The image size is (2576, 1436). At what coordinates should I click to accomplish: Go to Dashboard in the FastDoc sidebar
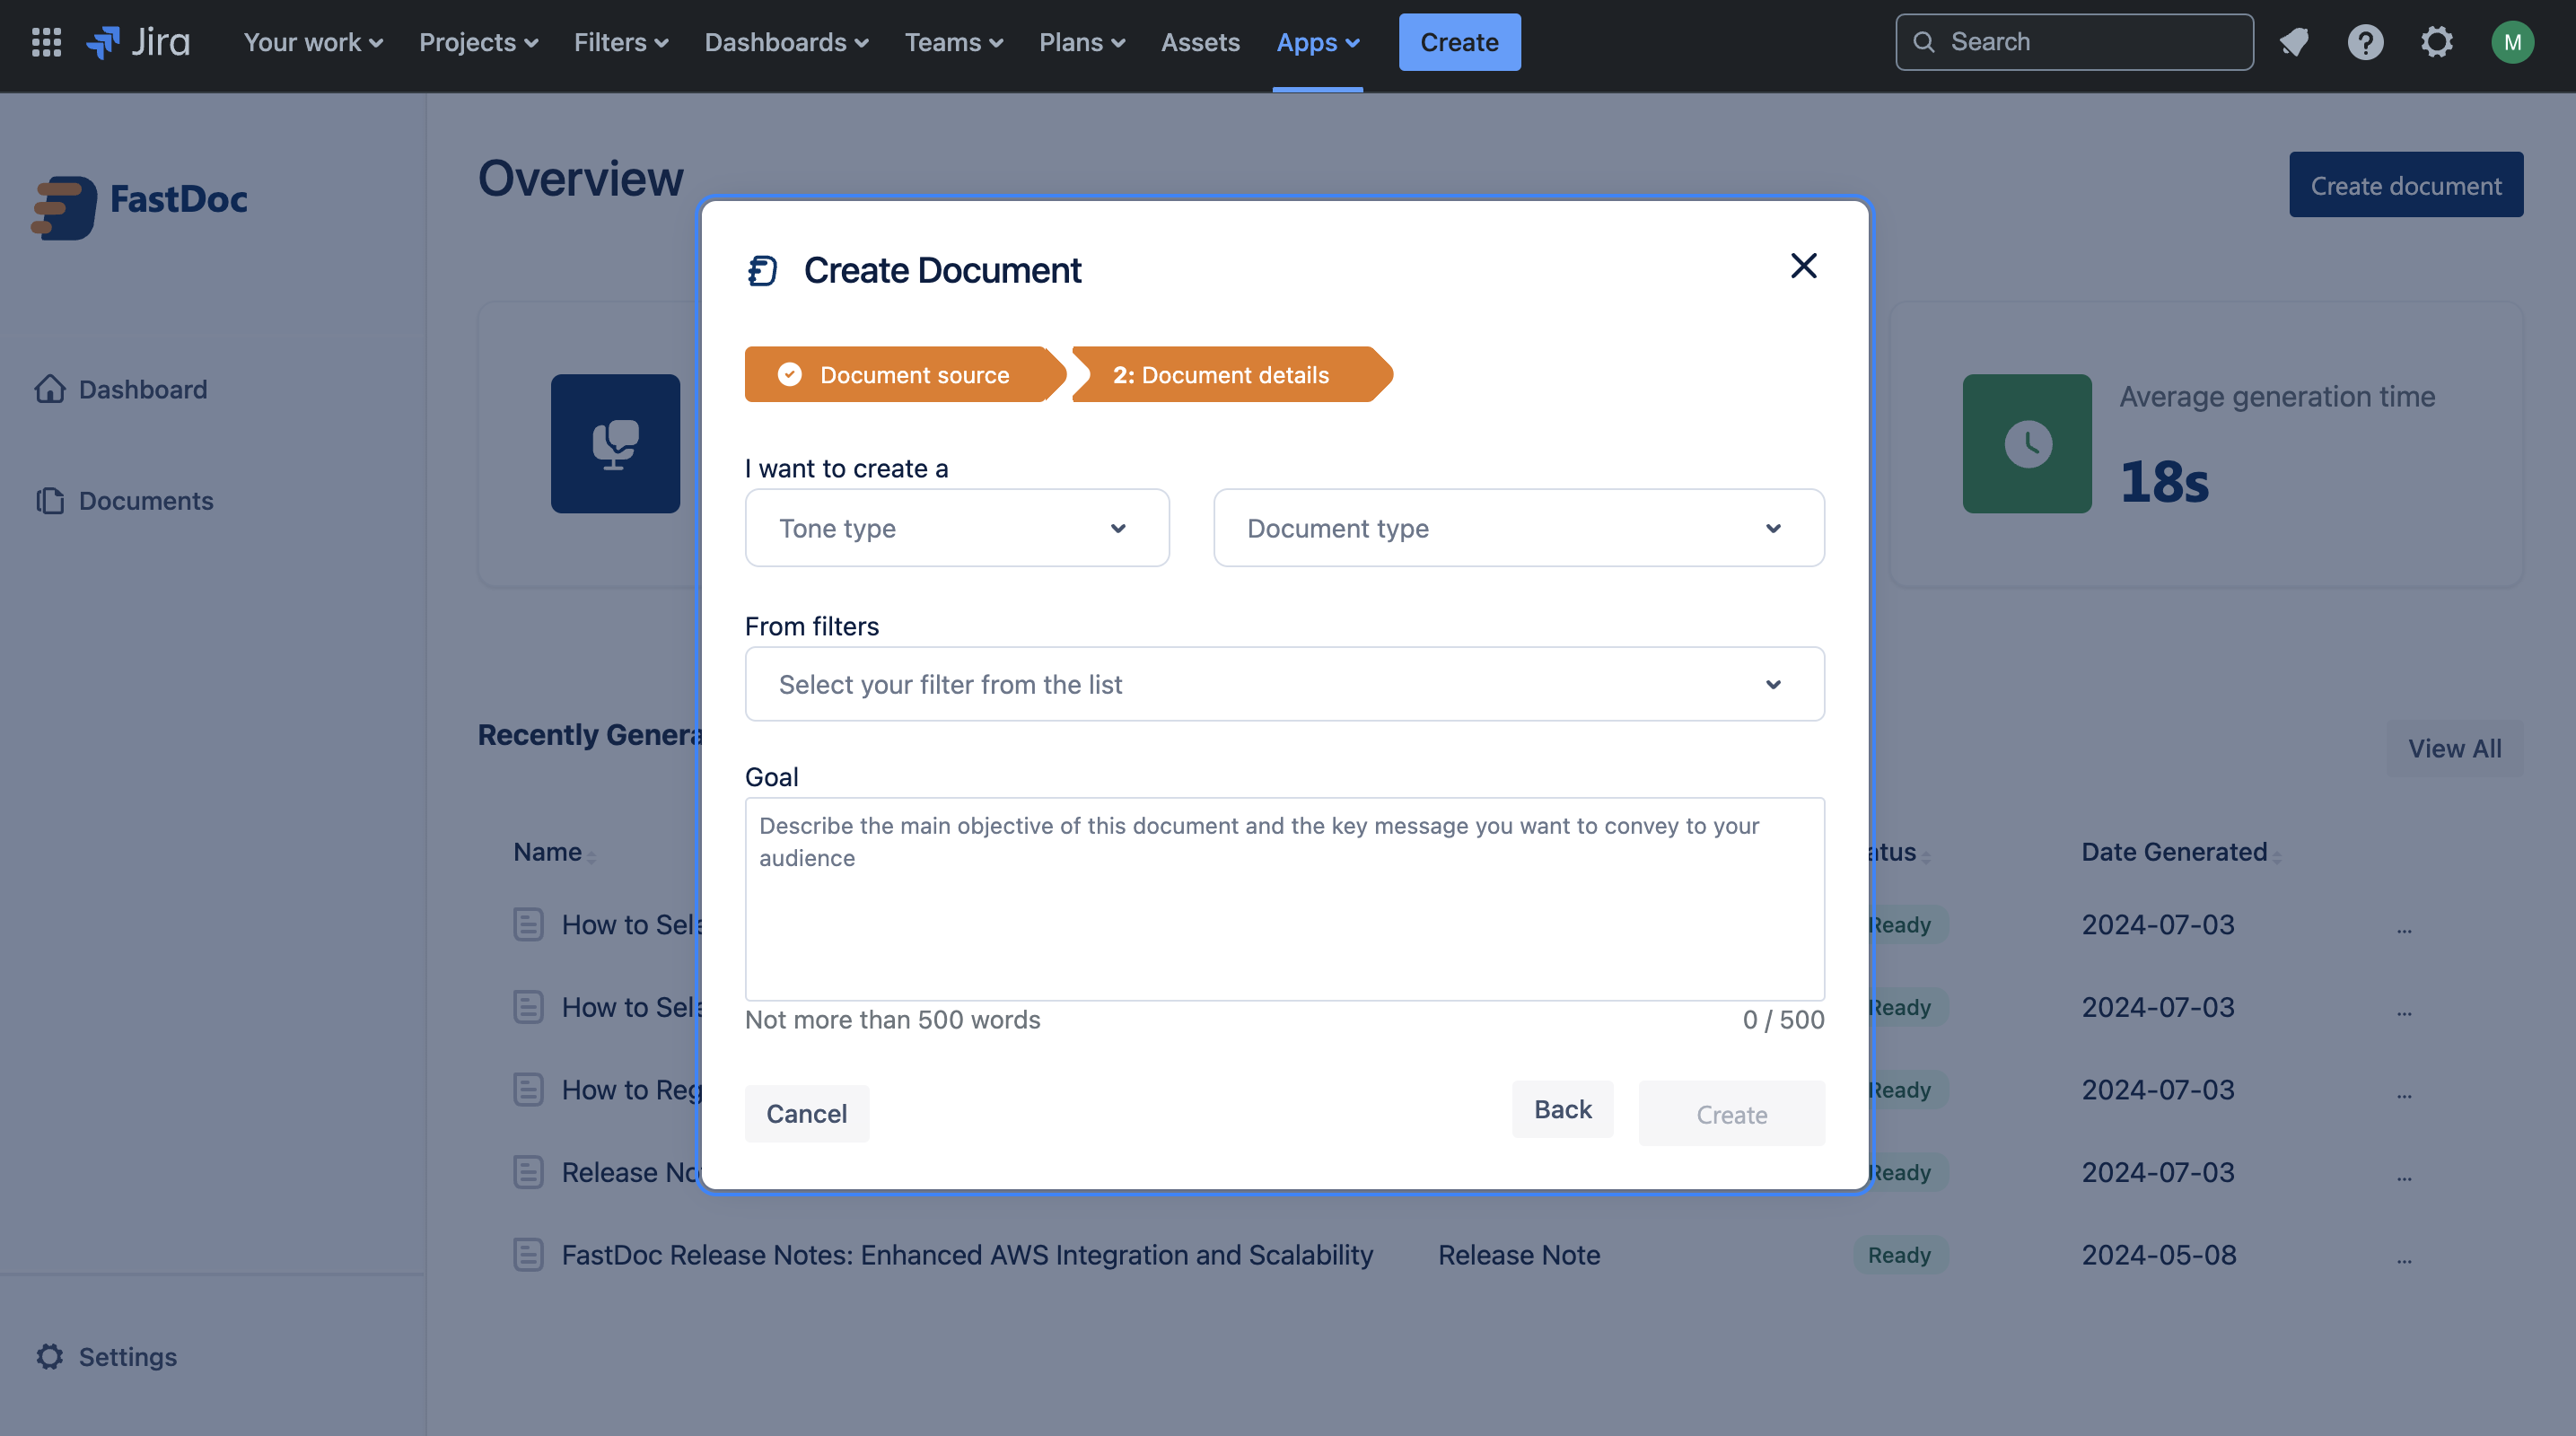click(143, 389)
